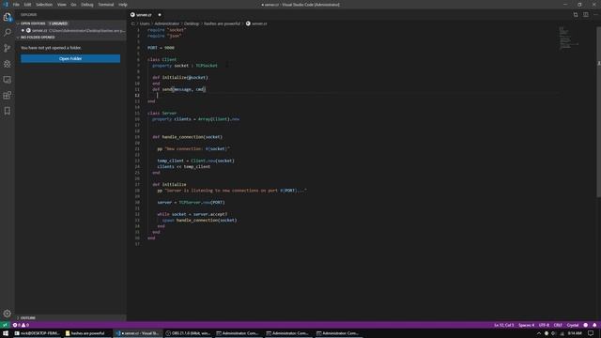The width and height of the screenshot is (601, 338).
Task: Open the Edit menu
Action: [x=27, y=5]
